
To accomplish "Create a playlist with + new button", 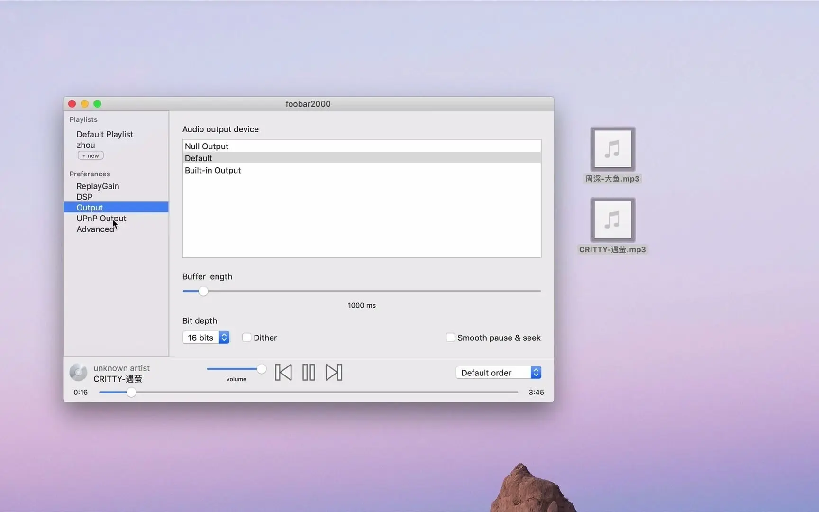I will tap(91, 155).
